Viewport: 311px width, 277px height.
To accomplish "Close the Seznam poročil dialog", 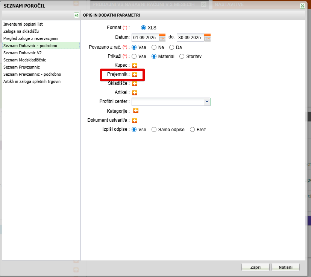I will point(302,6).
